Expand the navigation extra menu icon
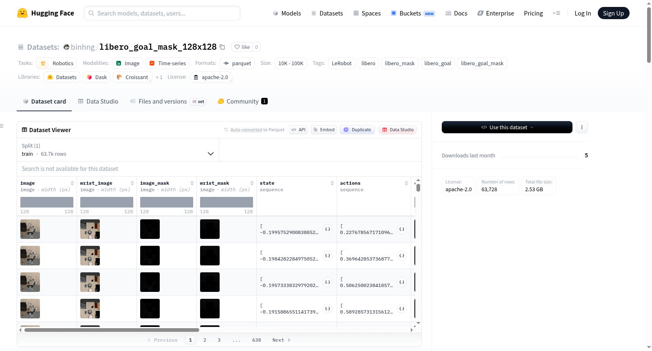 coord(556,13)
